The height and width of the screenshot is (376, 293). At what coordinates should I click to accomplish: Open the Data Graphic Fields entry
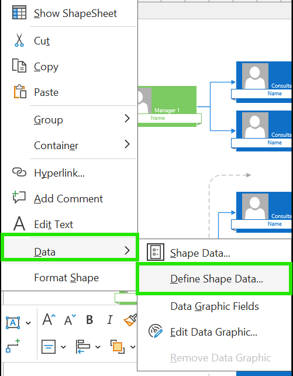tap(215, 306)
